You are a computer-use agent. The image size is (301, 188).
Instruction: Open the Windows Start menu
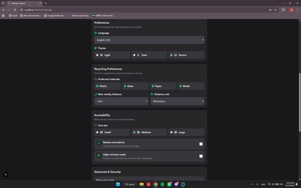(118, 184)
